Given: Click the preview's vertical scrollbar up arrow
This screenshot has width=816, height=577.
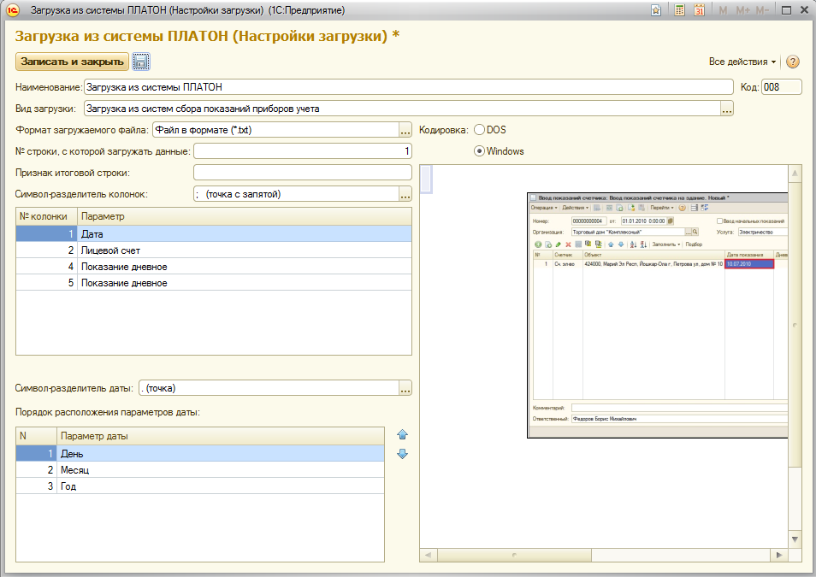Looking at the screenshot, I should click(x=795, y=174).
